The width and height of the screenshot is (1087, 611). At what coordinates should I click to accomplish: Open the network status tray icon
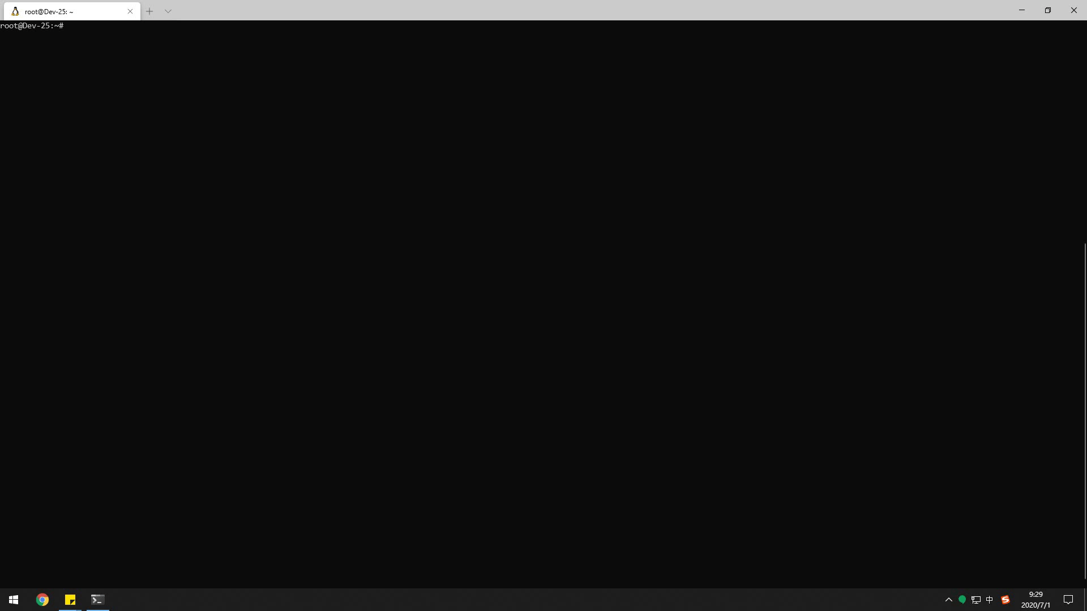point(976,600)
